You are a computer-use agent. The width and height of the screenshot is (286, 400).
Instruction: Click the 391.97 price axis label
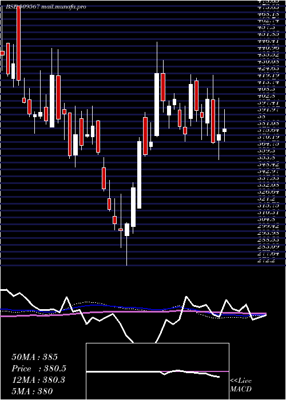pyautogui.click(x=268, y=110)
